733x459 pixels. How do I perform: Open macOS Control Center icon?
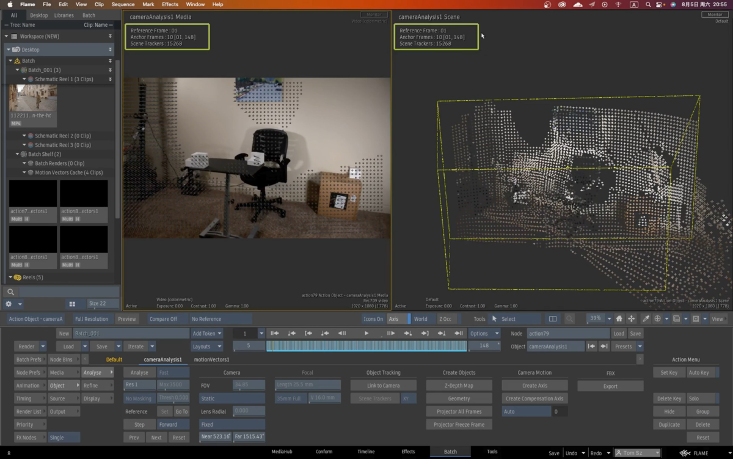(x=660, y=4)
